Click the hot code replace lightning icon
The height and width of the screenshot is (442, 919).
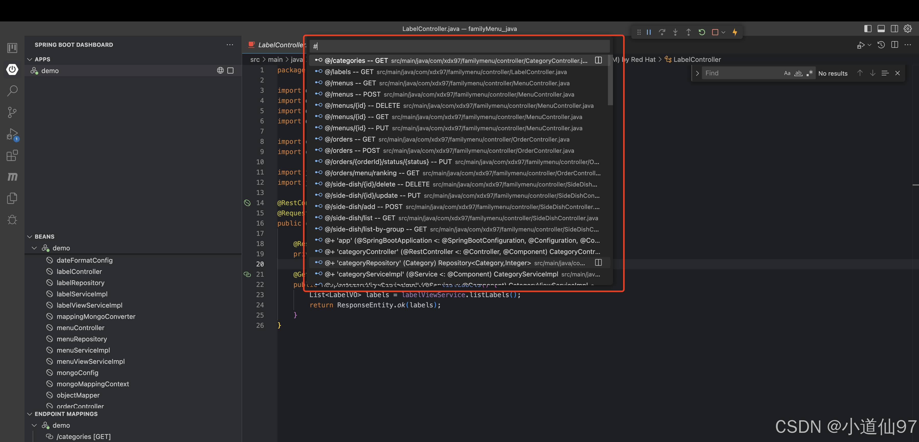(735, 32)
